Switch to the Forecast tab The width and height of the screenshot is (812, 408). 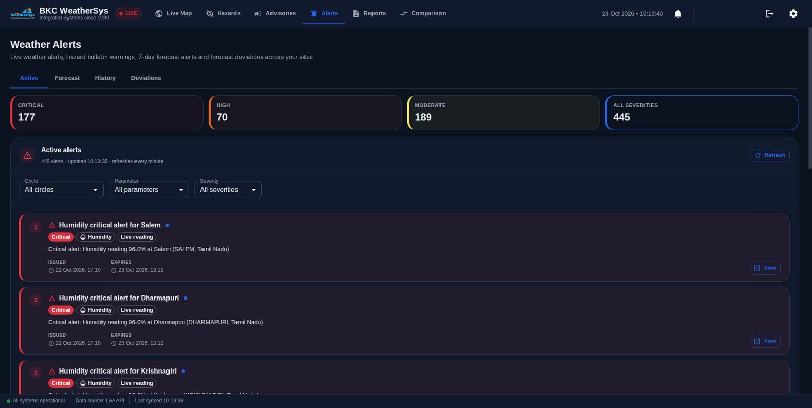(67, 78)
